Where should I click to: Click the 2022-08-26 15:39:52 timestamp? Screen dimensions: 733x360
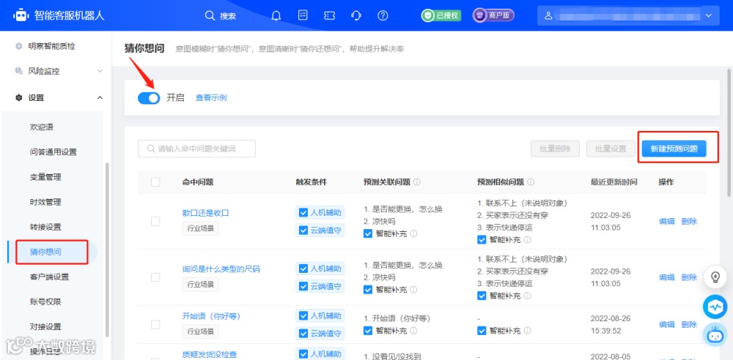pos(611,324)
